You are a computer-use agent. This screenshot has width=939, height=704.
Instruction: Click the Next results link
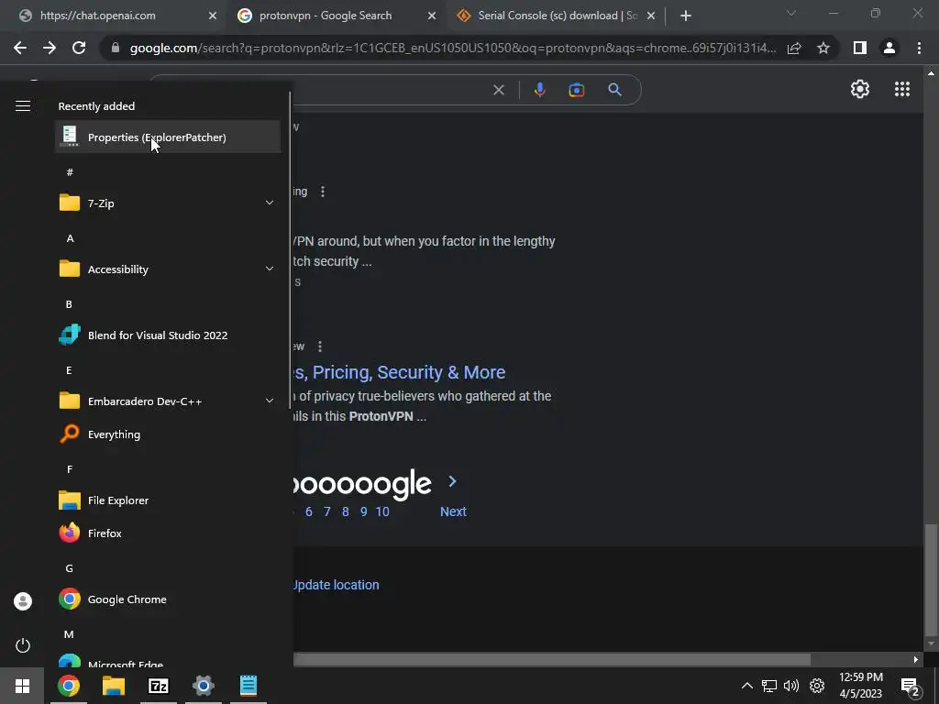pyautogui.click(x=453, y=511)
